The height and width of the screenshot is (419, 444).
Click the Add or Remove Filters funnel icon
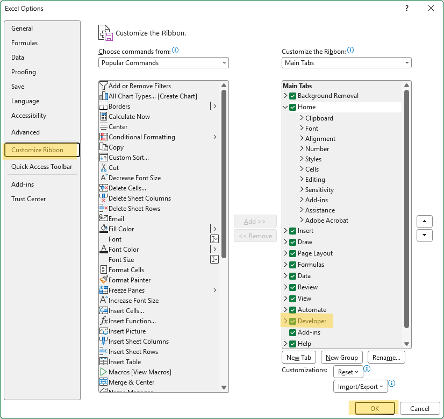tap(104, 86)
